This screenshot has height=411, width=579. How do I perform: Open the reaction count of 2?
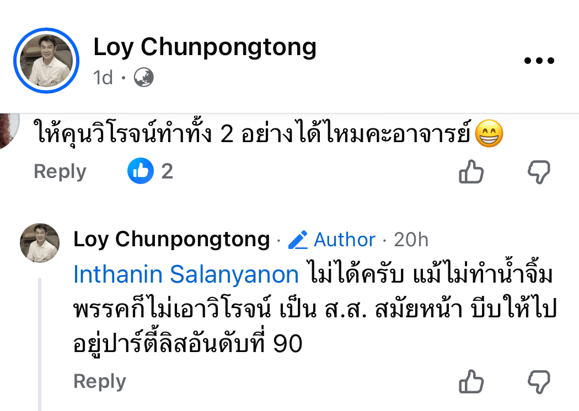pyautogui.click(x=167, y=171)
